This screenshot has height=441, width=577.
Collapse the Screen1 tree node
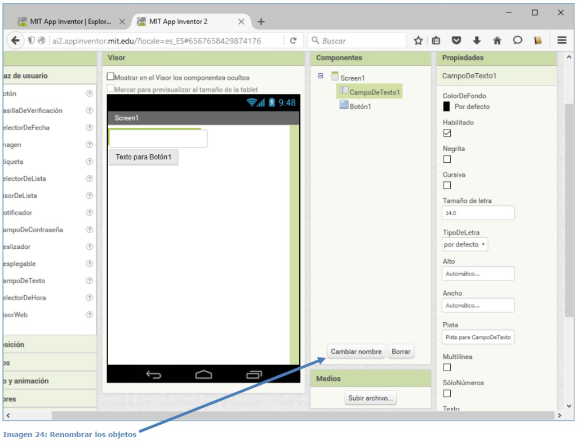click(321, 76)
